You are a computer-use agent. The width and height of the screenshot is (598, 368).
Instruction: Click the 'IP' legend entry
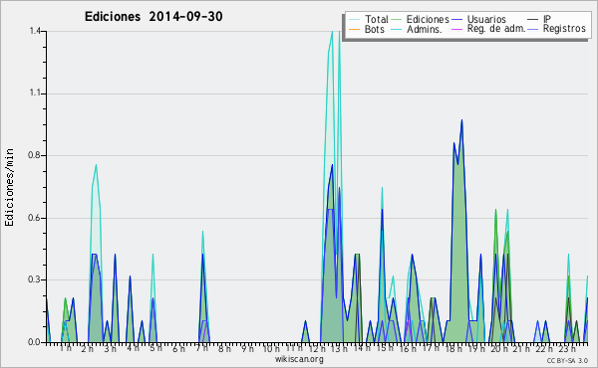(539, 19)
